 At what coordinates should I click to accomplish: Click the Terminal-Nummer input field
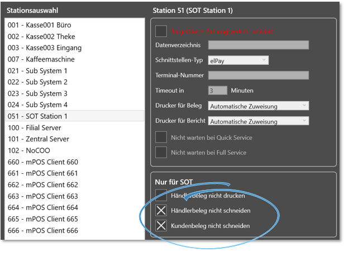(259, 75)
